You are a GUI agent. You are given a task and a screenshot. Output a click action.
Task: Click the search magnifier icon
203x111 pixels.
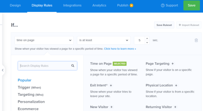pyautogui.click(x=73, y=66)
